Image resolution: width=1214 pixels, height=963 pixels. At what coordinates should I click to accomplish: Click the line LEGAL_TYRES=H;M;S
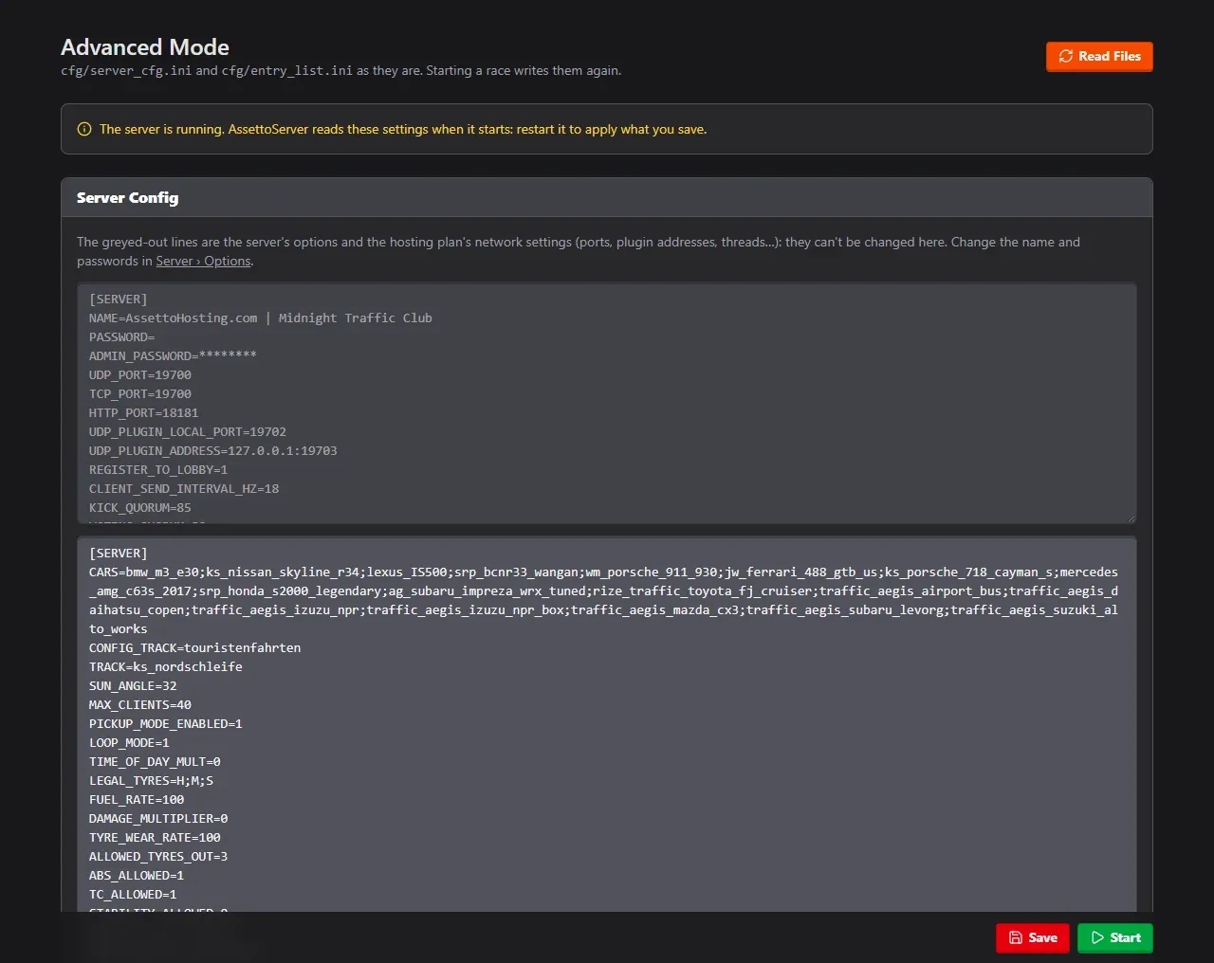151,780
